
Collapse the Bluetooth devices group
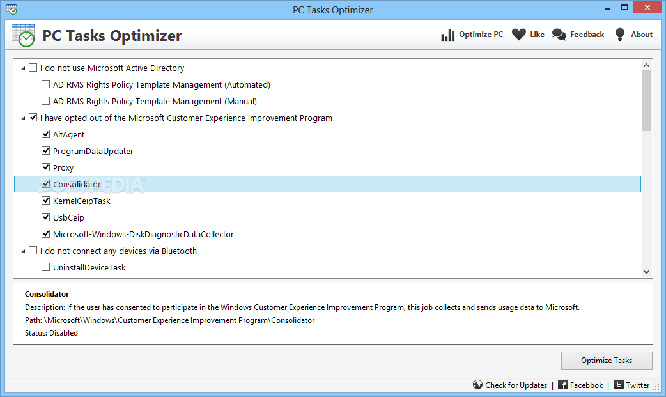[x=23, y=251]
